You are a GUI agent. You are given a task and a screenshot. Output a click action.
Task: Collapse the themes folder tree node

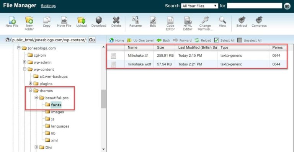coord(30,90)
